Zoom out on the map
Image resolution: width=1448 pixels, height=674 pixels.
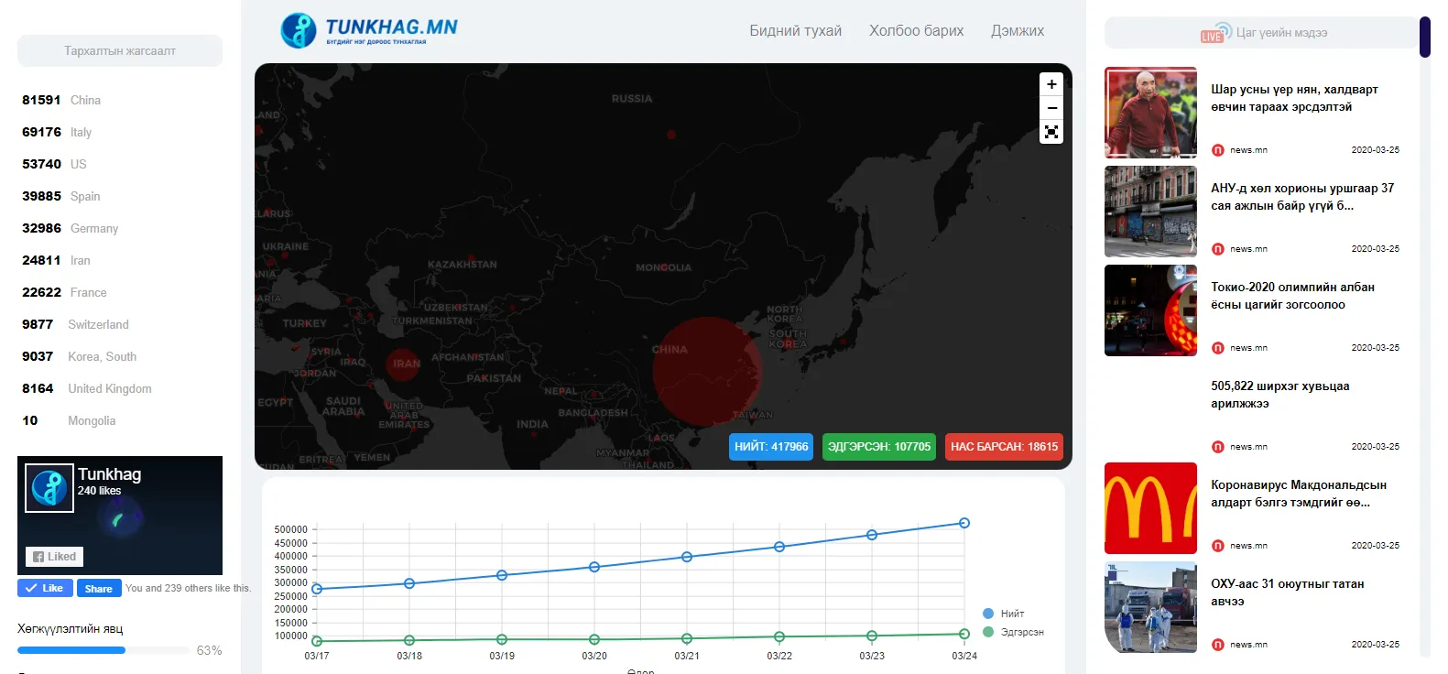click(1051, 108)
